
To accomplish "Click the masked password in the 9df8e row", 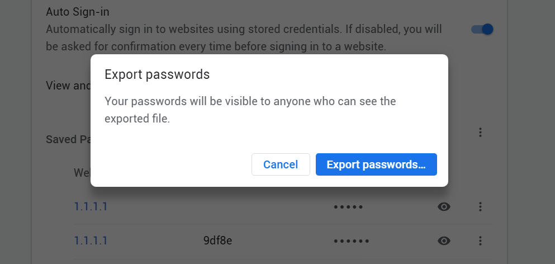I will point(352,242).
